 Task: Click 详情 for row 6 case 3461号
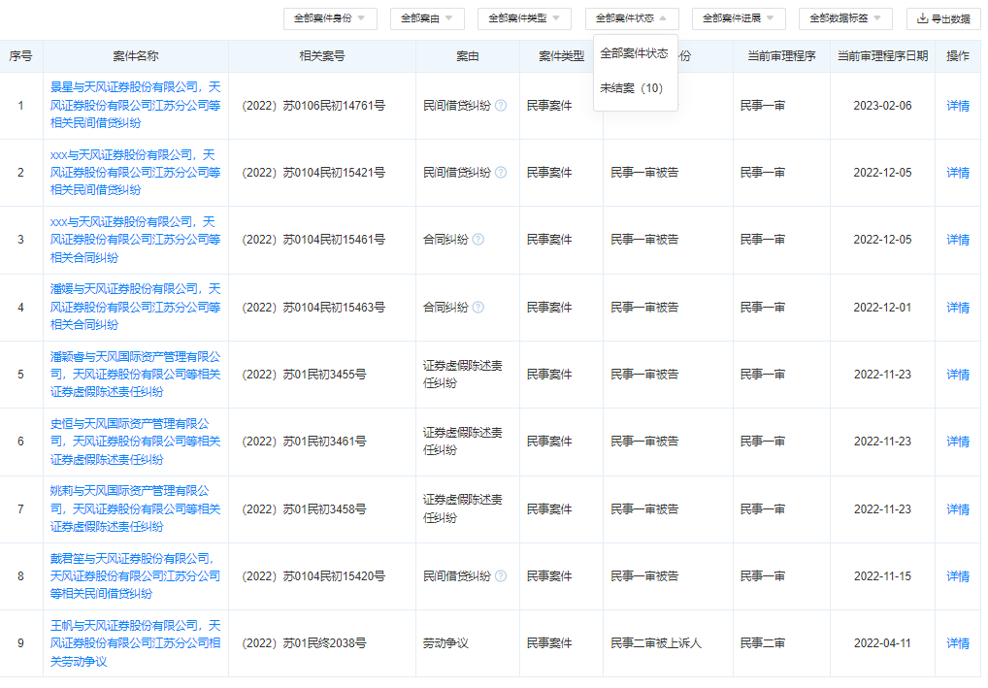958,442
